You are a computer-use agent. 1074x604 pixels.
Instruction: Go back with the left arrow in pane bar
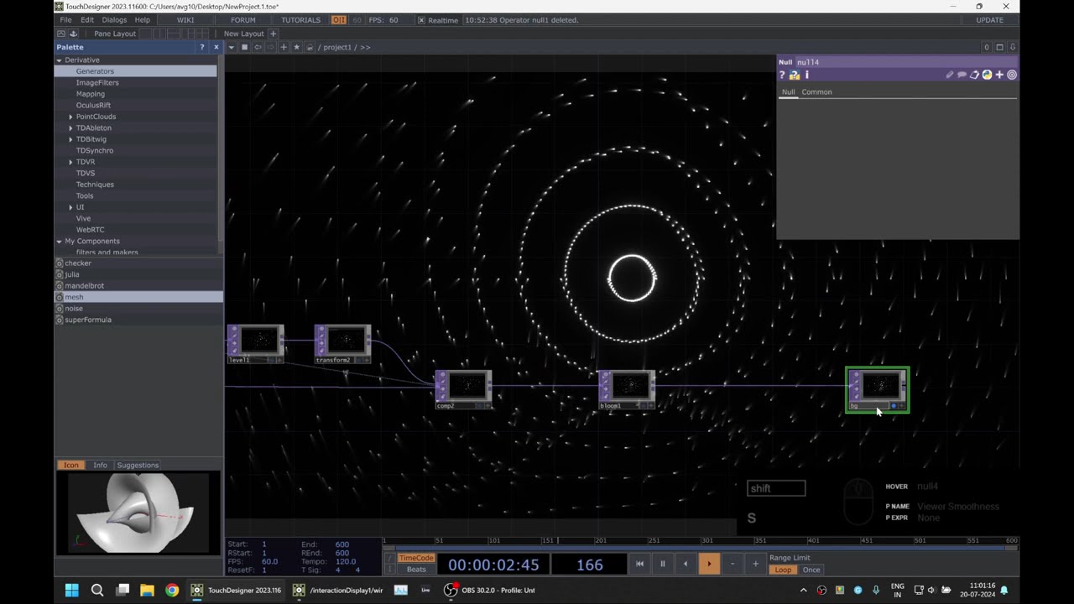click(258, 47)
